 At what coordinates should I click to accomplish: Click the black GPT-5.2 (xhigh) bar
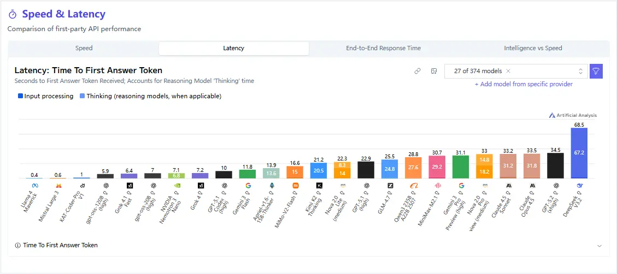(x=555, y=165)
